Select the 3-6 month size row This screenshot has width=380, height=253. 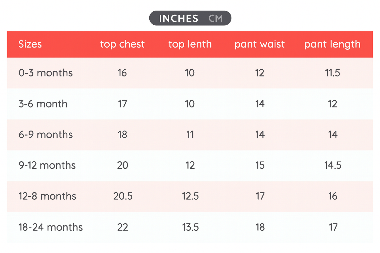click(x=43, y=104)
